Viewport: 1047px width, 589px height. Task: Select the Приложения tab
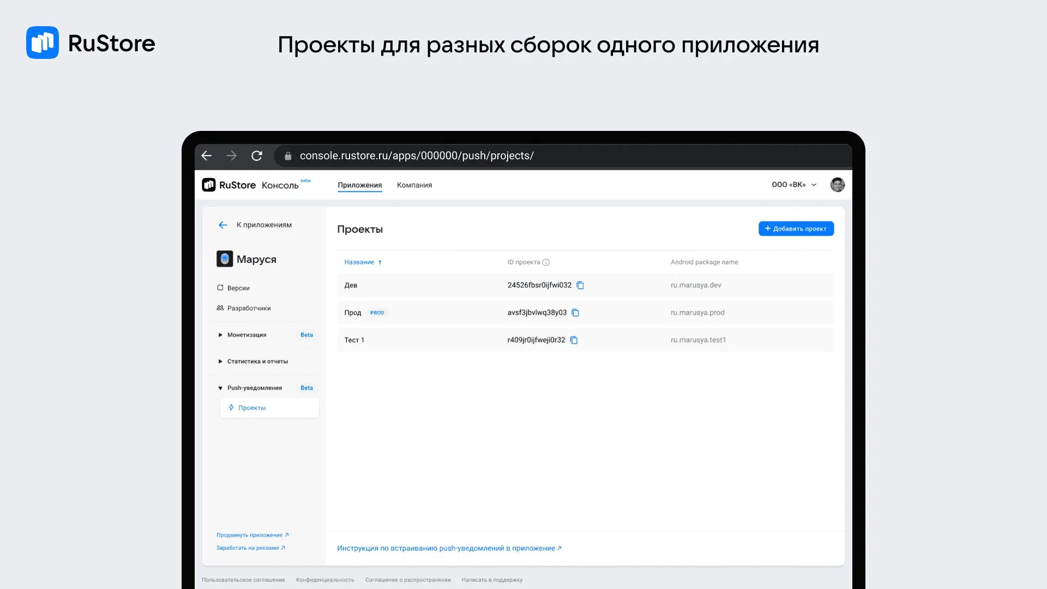click(359, 185)
